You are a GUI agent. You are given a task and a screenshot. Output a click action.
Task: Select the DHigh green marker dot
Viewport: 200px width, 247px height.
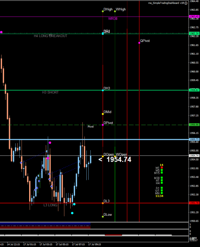103,11
